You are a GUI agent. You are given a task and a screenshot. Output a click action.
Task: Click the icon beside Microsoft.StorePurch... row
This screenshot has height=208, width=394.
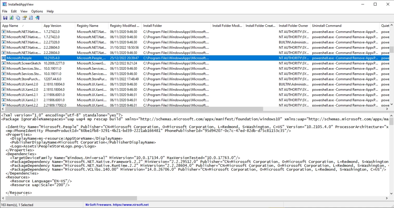[4, 79]
